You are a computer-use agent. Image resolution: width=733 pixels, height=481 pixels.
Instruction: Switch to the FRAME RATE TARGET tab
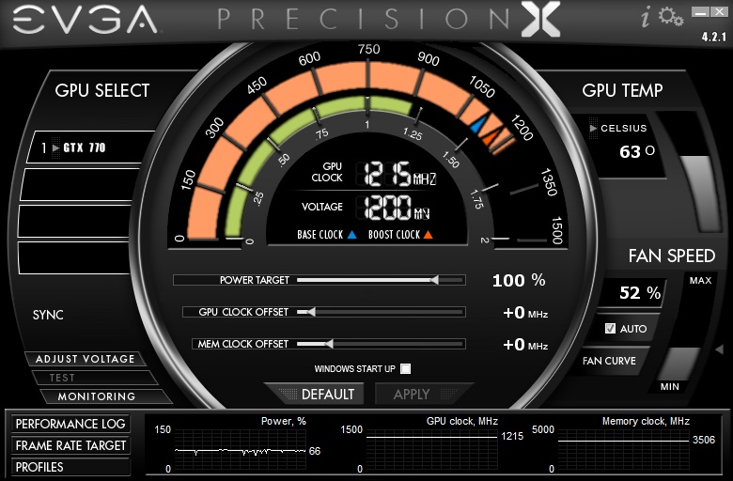pos(70,445)
